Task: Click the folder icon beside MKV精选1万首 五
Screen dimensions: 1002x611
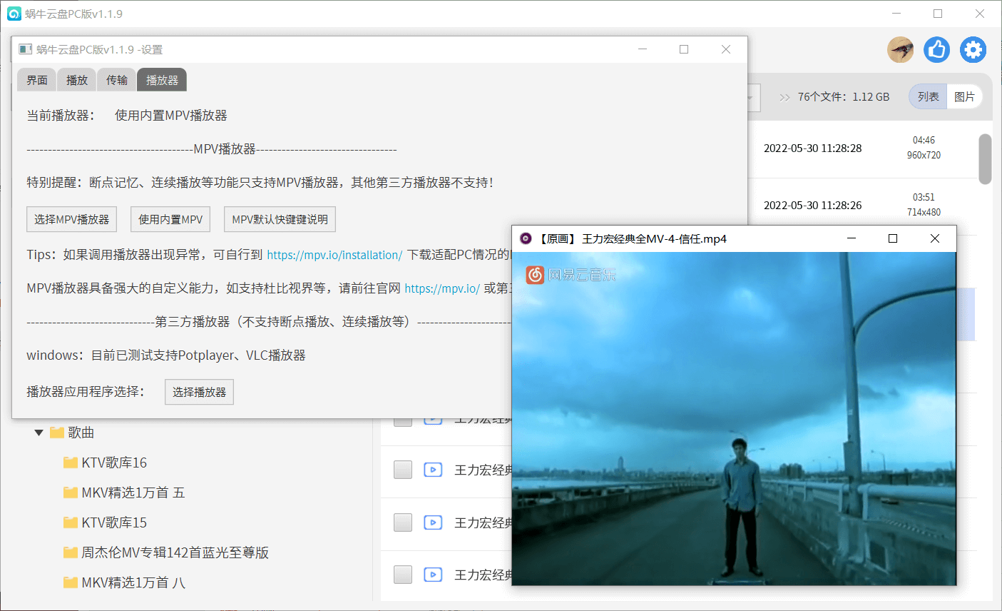Action: pos(71,493)
